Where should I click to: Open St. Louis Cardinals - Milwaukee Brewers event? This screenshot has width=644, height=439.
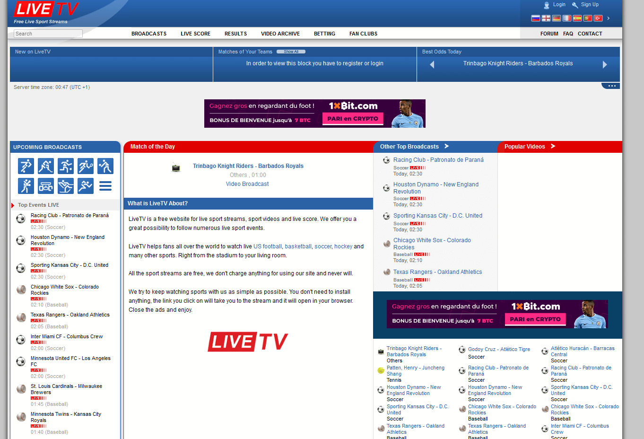click(66, 389)
